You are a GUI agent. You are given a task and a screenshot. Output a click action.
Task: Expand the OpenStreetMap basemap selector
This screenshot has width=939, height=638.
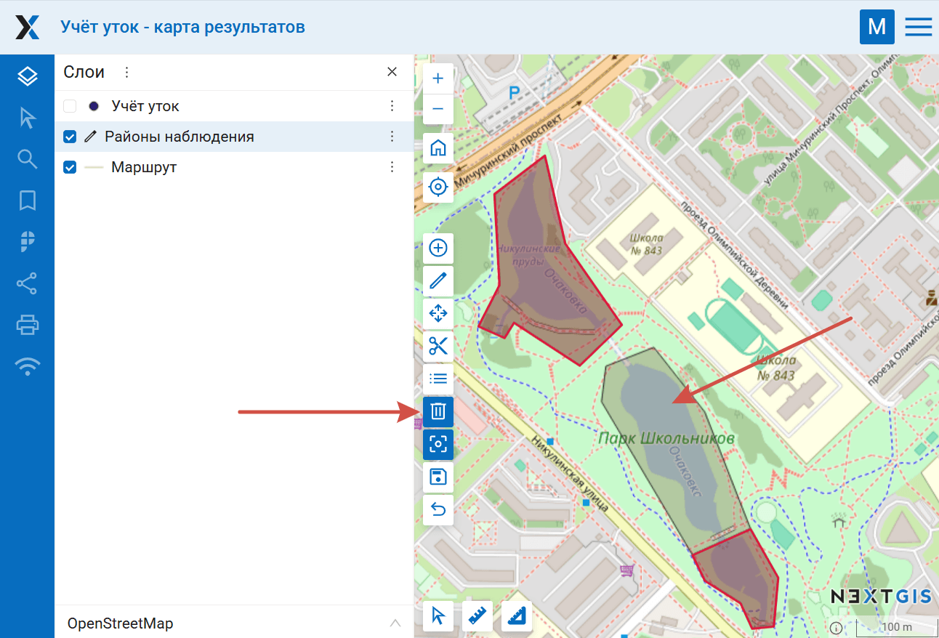(x=395, y=623)
